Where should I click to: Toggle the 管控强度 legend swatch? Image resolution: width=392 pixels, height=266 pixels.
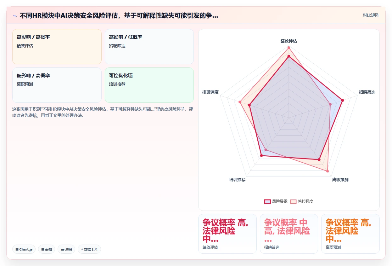click(x=293, y=201)
